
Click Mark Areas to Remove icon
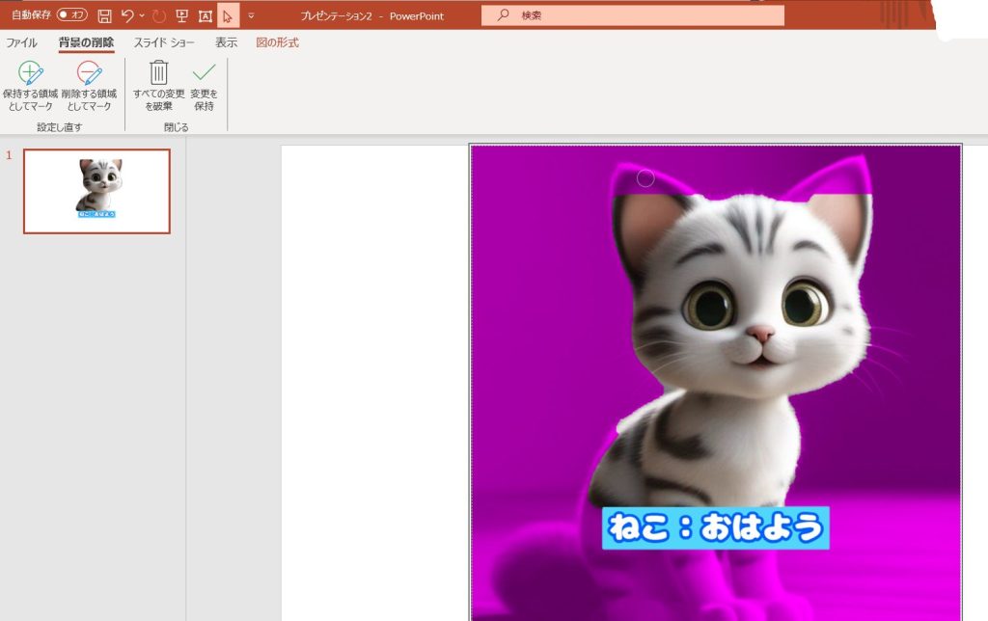(x=89, y=74)
